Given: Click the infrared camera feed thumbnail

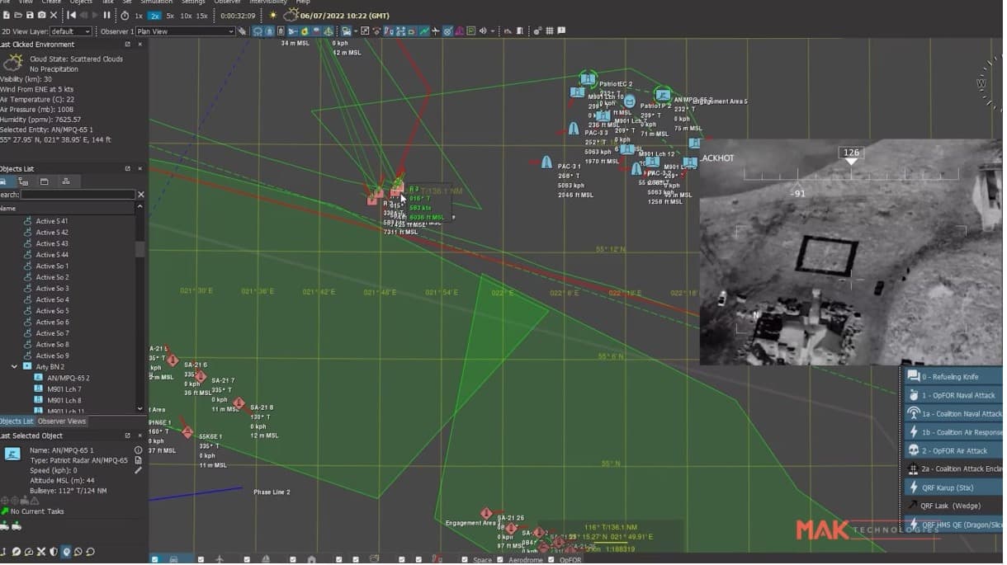Looking at the screenshot, I should coord(851,252).
